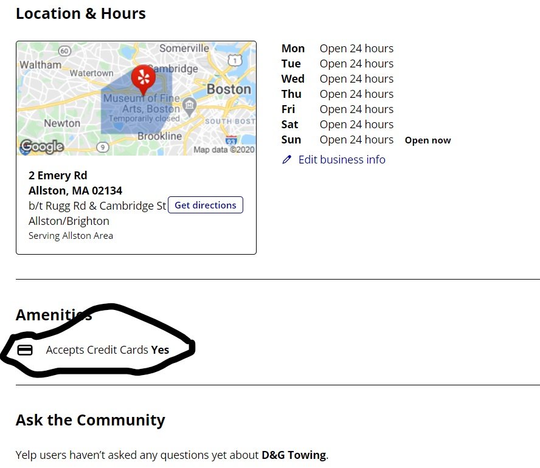Click the Route 9 shield on map
The image size is (540, 468).
point(103,146)
